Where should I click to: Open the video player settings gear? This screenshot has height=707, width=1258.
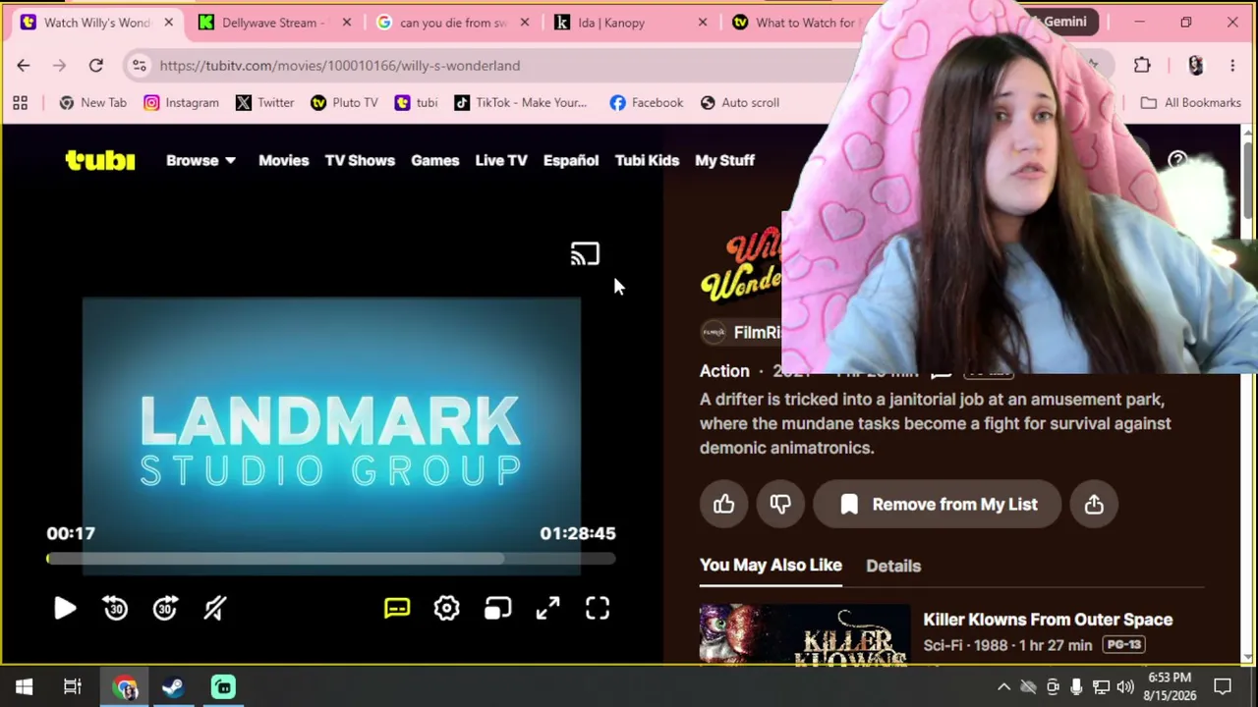(x=447, y=609)
